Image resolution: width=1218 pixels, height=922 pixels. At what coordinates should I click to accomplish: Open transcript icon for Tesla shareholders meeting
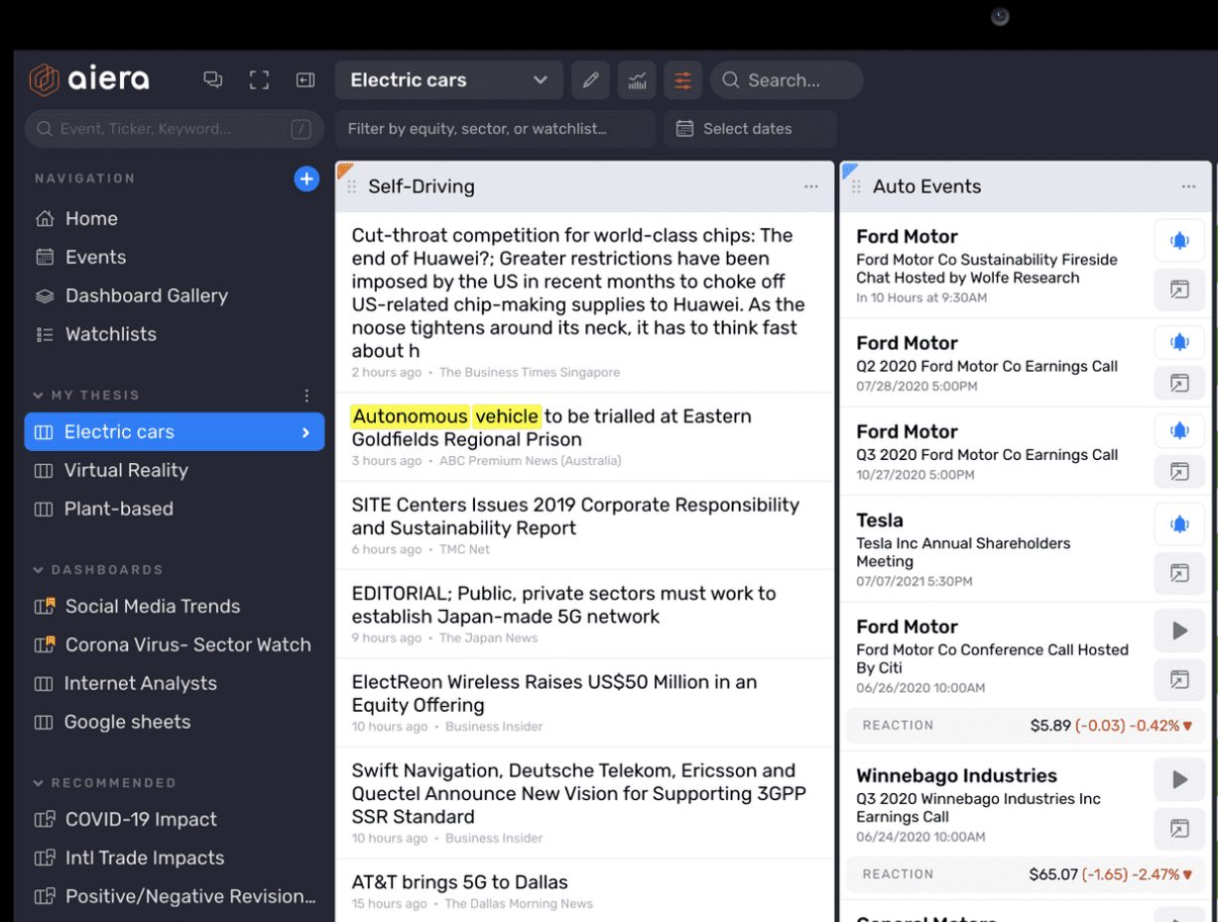pyautogui.click(x=1179, y=573)
